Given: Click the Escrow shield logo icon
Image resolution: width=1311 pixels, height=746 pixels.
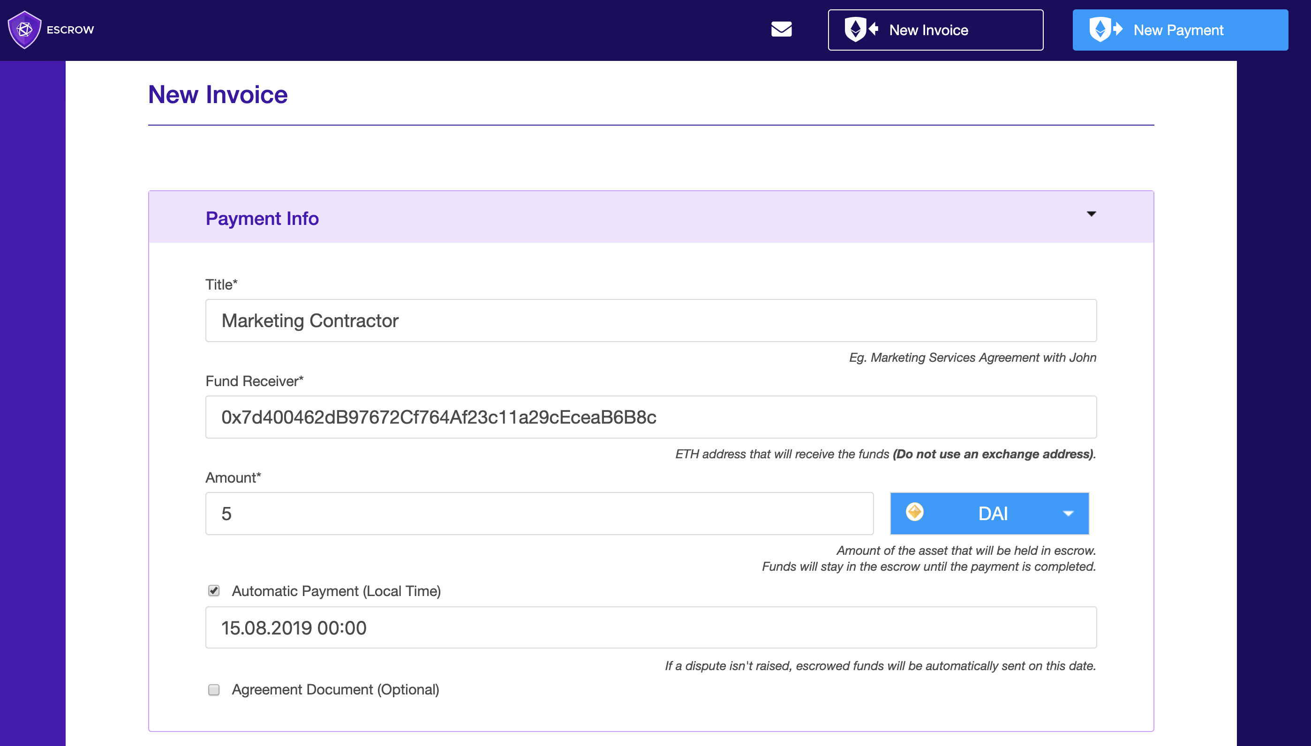Looking at the screenshot, I should pyautogui.click(x=24, y=30).
